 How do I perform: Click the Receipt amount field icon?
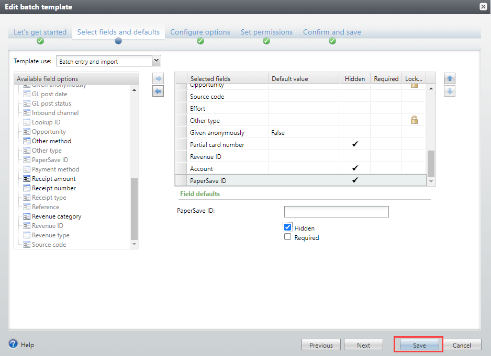pos(27,179)
